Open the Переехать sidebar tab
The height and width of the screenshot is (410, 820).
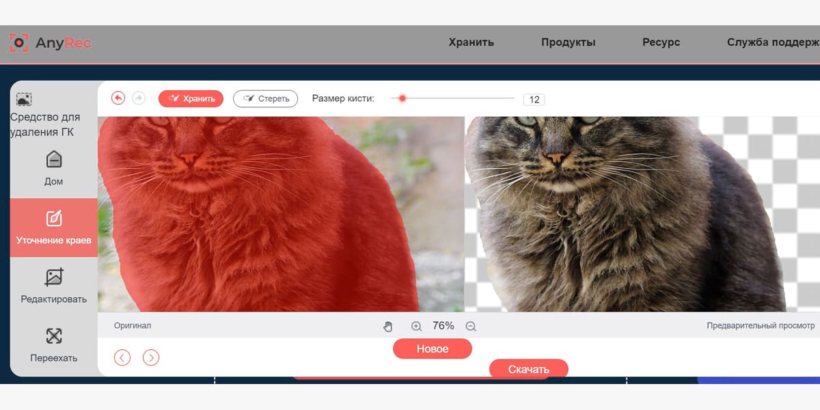point(53,345)
